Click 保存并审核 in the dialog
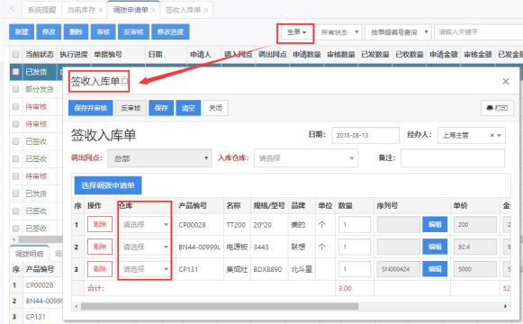This screenshot has width=523, height=324. [x=91, y=108]
